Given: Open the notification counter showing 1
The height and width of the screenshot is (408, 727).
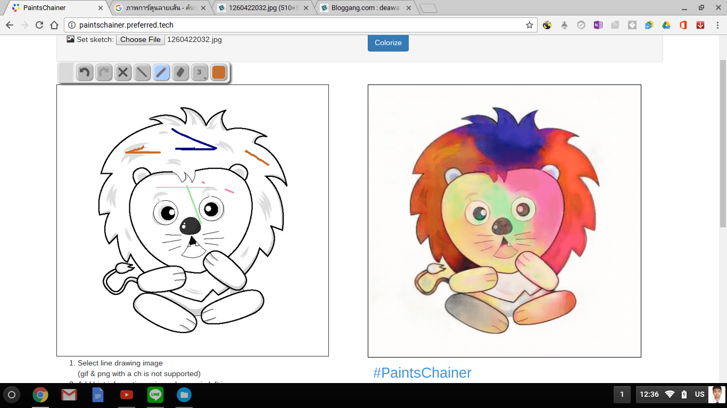Looking at the screenshot, I should (x=622, y=394).
